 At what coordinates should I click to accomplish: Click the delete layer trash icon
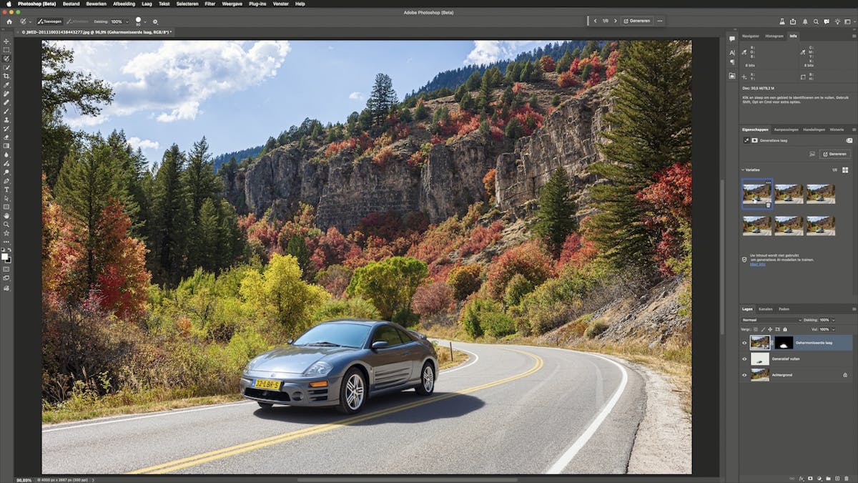[846, 477]
